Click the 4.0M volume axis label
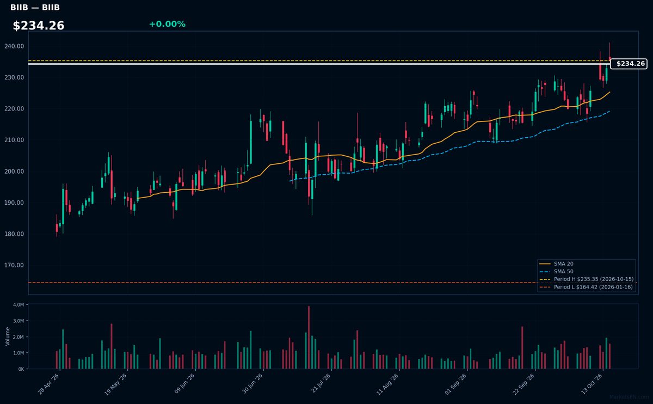This screenshot has width=653, height=404. pos(19,305)
